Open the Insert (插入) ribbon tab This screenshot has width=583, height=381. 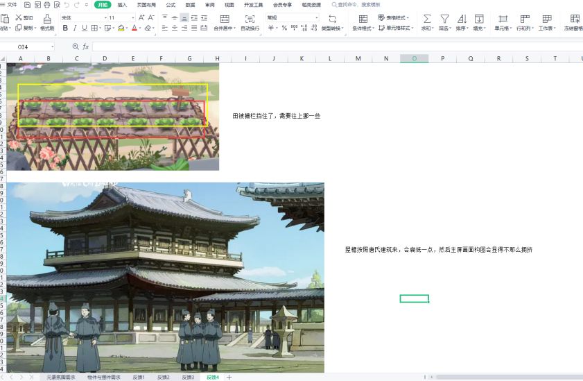tap(122, 5)
